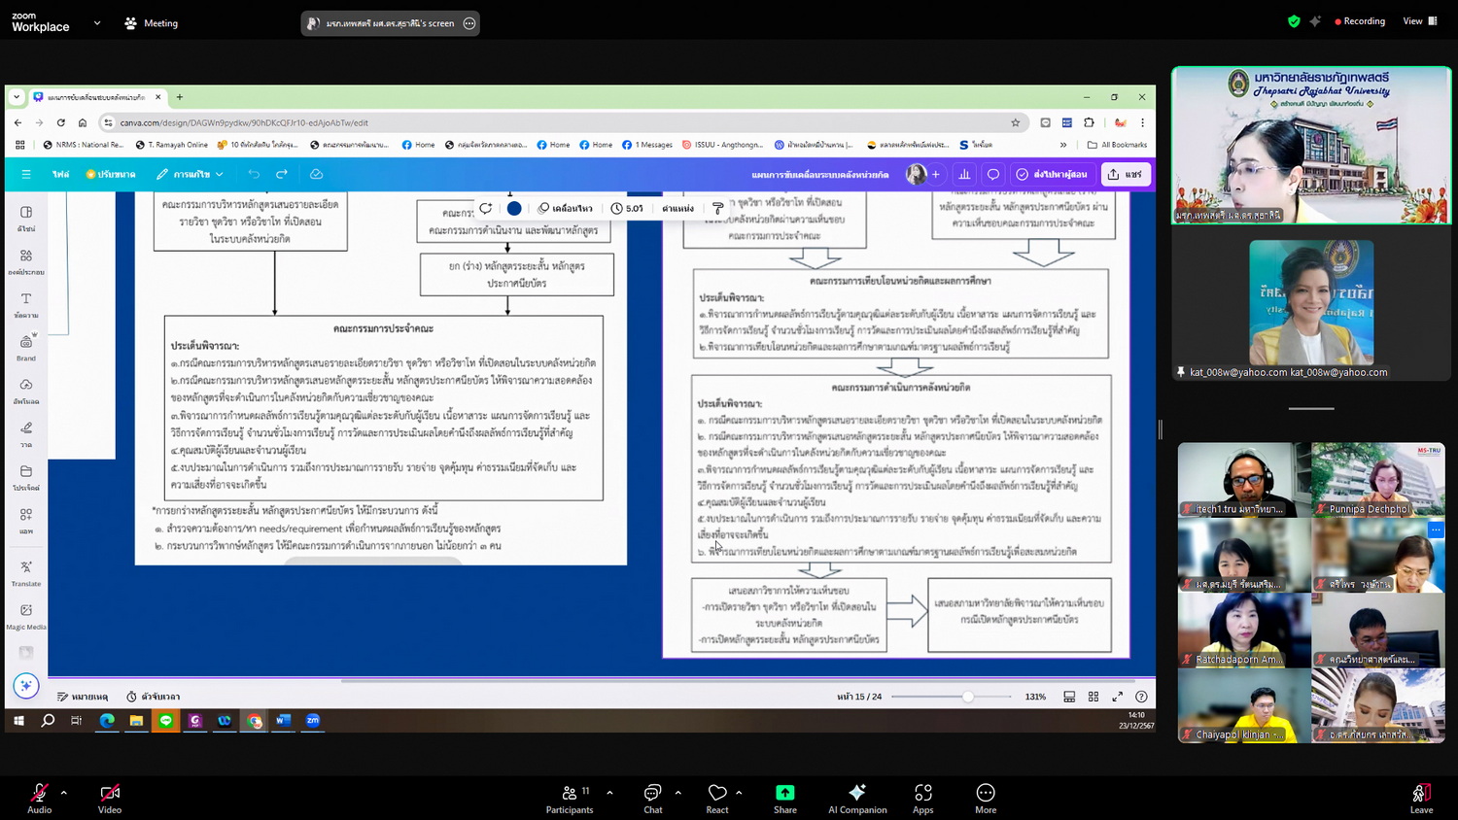Click the Canva undo arrow
Viewport: 1458px width, 820px height.
[254, 174]
